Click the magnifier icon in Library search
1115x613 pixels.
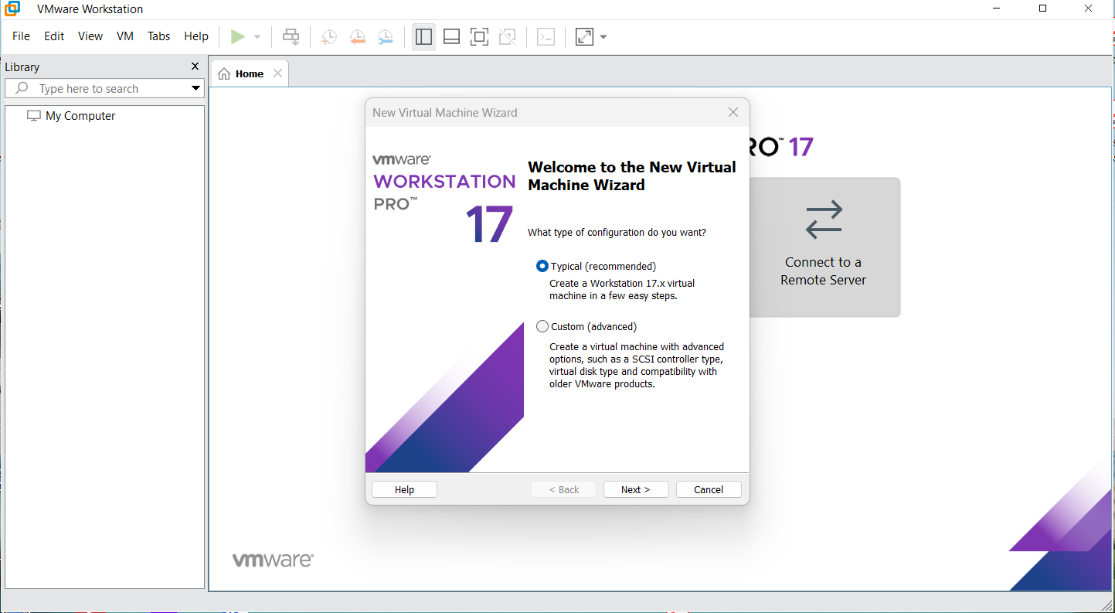tap(22, 88)
